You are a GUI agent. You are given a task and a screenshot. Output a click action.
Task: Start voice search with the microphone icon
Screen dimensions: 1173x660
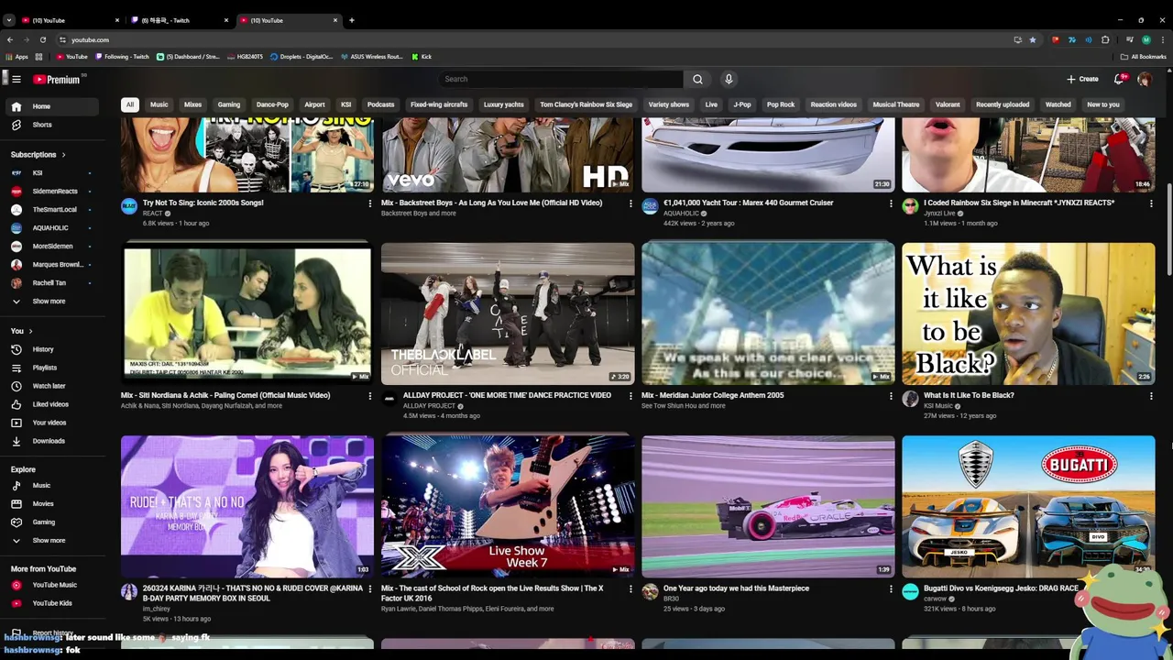(x=729, y=79)
